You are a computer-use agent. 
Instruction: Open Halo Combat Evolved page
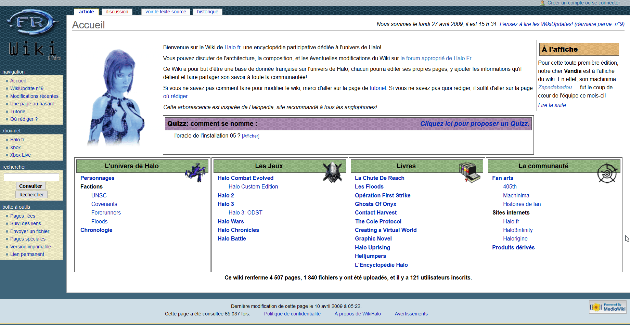[x=246, y=178]
